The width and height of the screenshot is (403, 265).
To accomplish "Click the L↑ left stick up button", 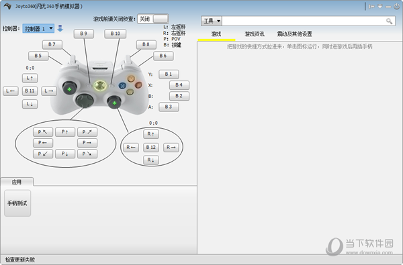I will click(30, 78).
